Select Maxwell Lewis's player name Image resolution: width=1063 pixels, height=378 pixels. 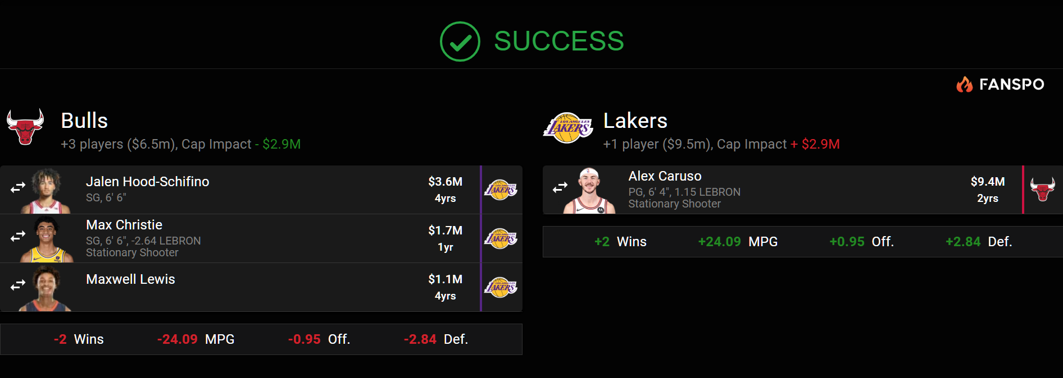tap(130, 279)
